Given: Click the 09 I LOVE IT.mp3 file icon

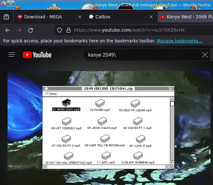Looking at the screenshot, I should tap(141, 139).
